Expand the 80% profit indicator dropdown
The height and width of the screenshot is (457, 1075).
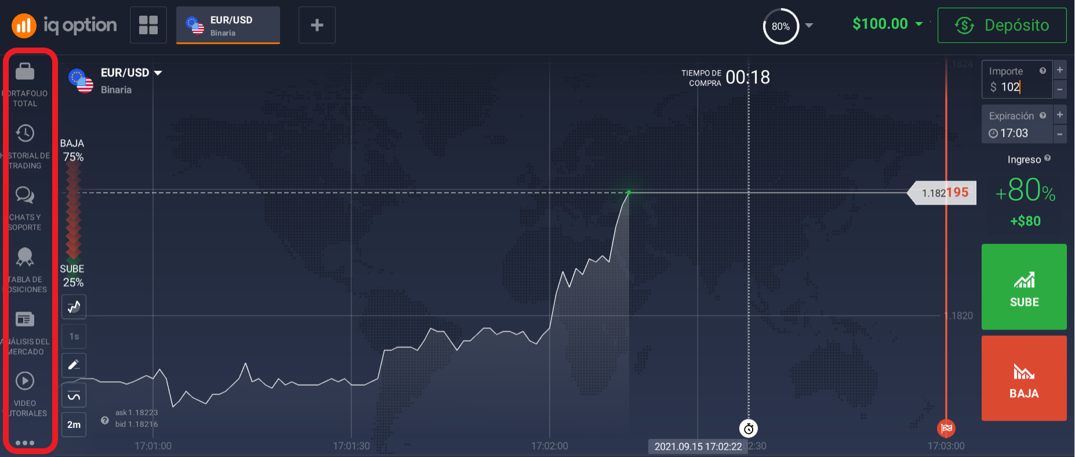point(809,26)
